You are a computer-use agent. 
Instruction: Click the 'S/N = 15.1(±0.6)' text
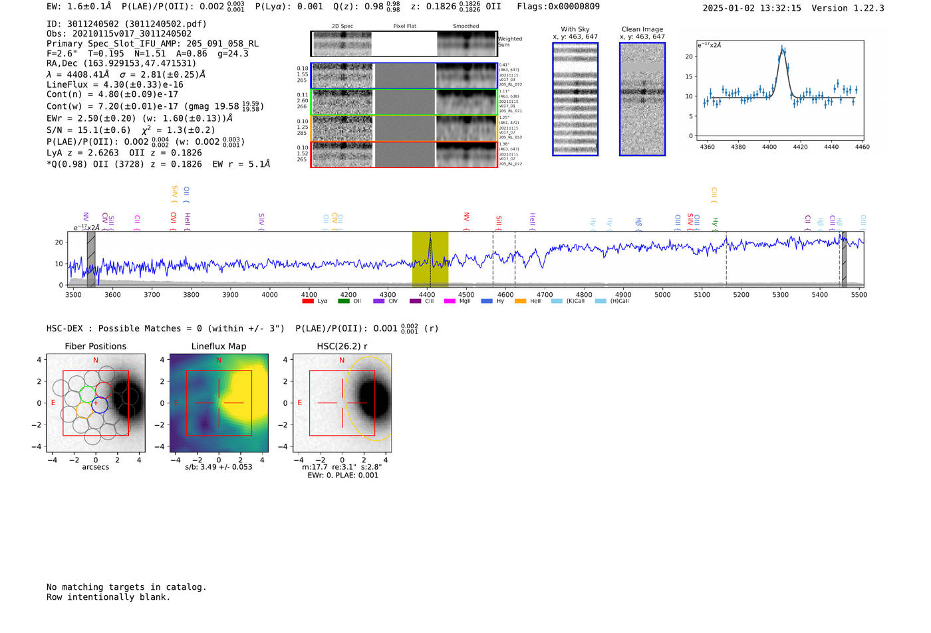[x=88, y=131]
